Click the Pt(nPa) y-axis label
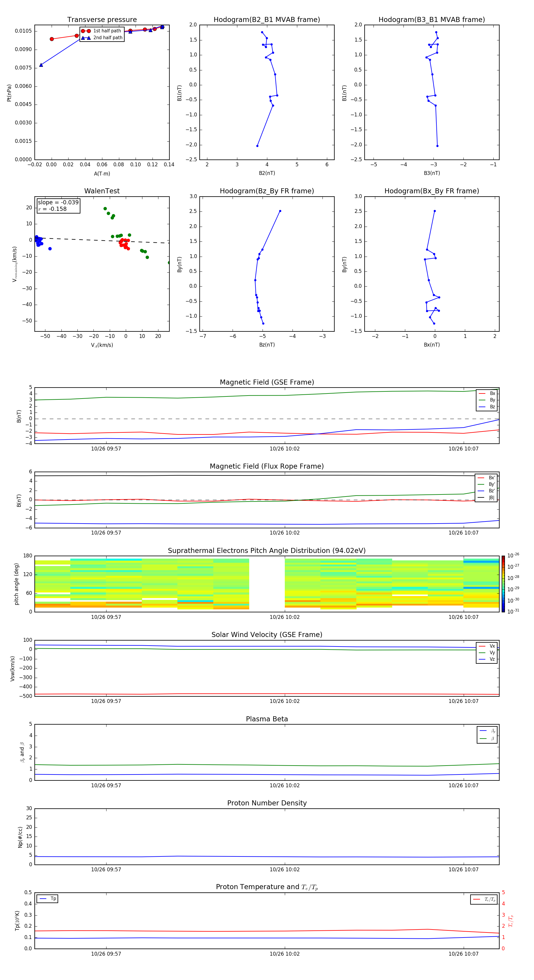534x980 pixels. pyautogui.click(x=9, y=93)
